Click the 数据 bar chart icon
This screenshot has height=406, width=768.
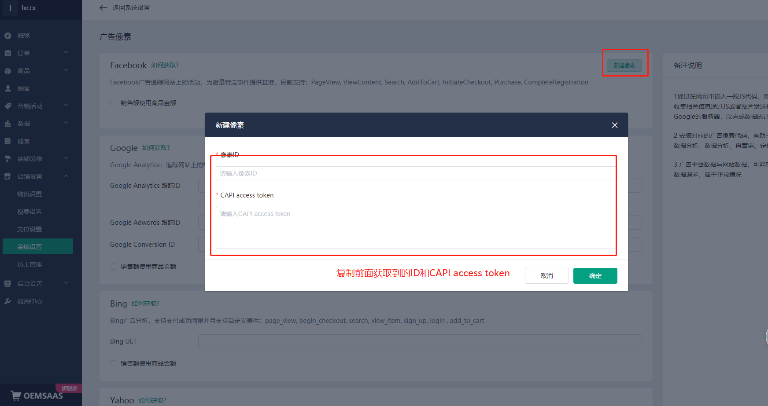click(7, 124)
